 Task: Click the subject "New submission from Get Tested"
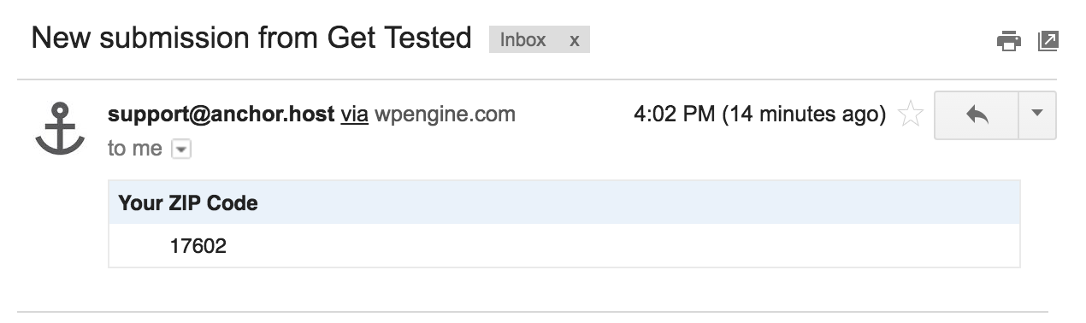click(251, 38)
